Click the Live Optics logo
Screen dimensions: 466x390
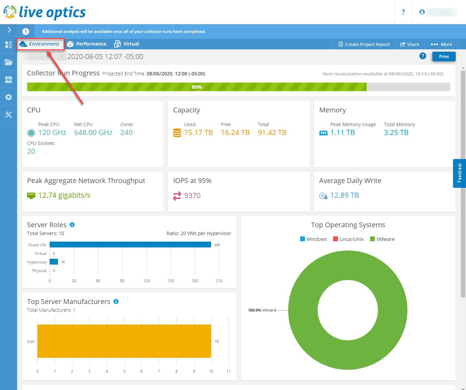(x=45, y=12)
